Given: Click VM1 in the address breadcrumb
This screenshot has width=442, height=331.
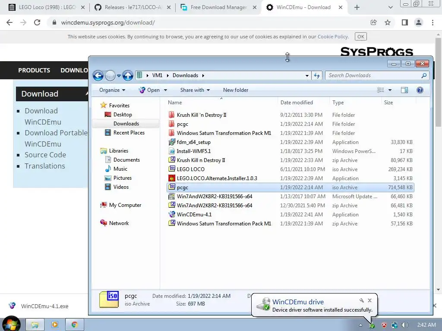Looking at the screenshot, I should [x=157, y=75].
